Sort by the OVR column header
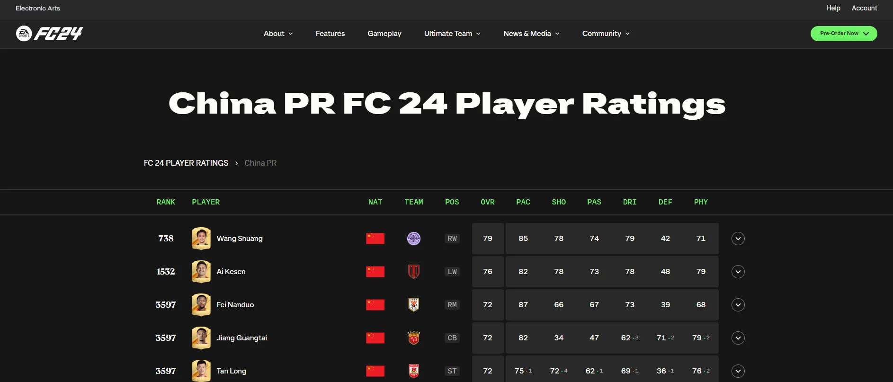Screen dimensions: 893x382 click(x=488, y=202)
